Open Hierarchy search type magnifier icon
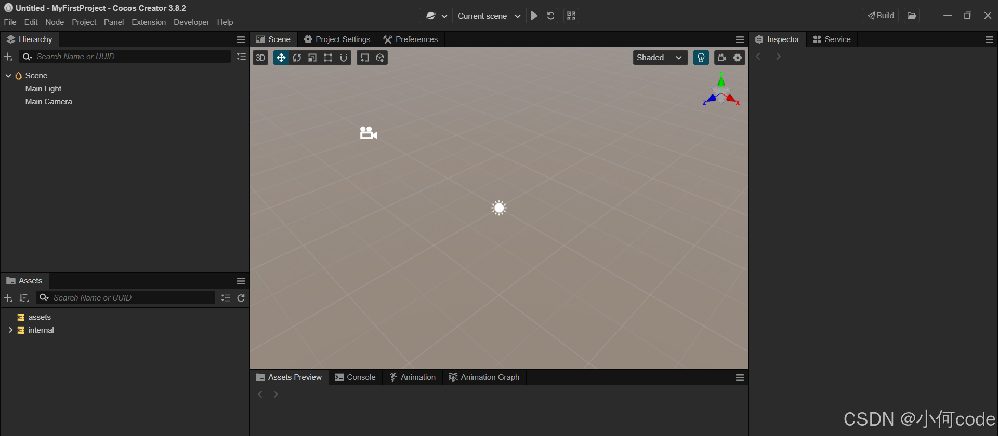Screen dimensions: 998x436 28,57
